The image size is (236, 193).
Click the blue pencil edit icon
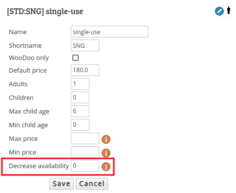click(x=219, y=11)
